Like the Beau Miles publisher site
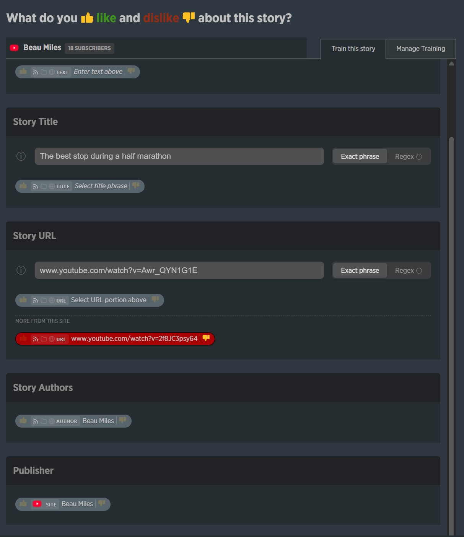Image resolution: width=464 pixels, height=537 pixels. [x=23, y=504]
